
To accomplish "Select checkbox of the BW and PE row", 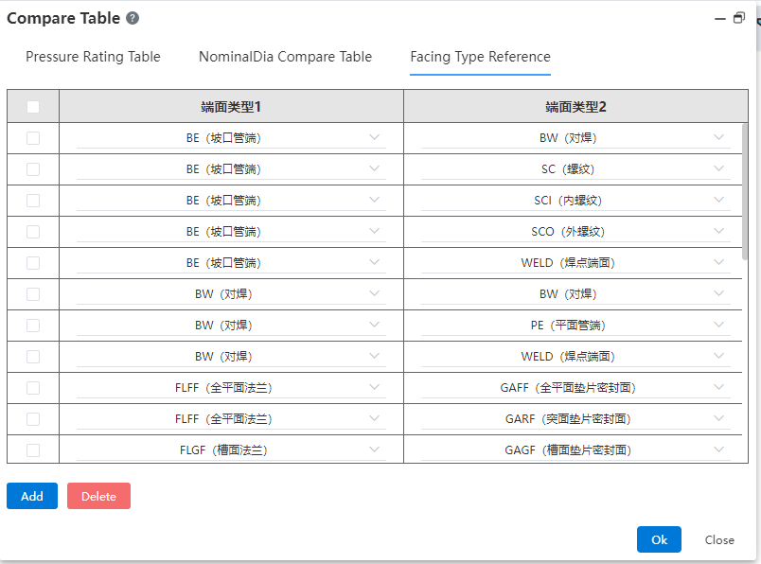I will 33,326.
